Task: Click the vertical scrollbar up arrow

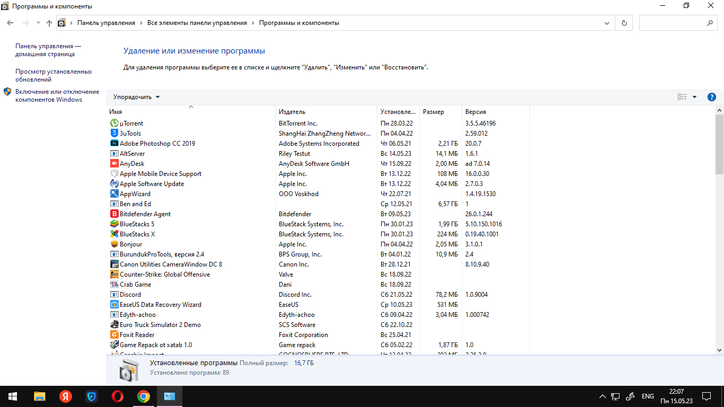Action: point(719,110)
